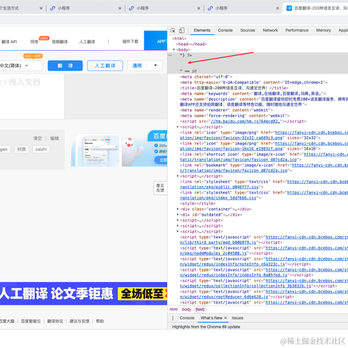Screen dimensions: 348x348
Task: Click the blue APP download header button
Action: (156, 41)
